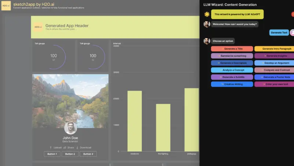Click the Choose an option message
Screen dimensions: 294x166
[x=223, y=41]
